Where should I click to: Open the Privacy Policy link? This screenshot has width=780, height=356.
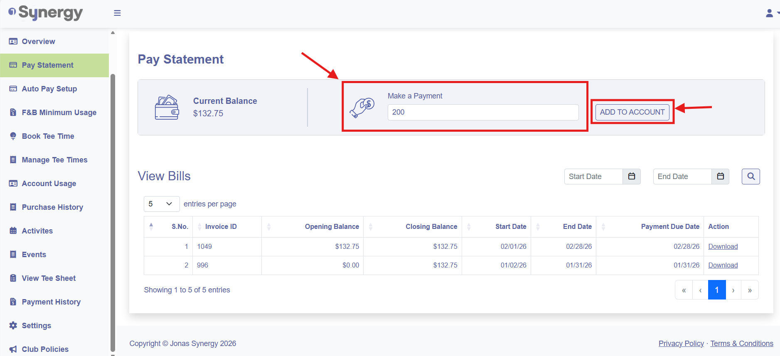[681, 344]
